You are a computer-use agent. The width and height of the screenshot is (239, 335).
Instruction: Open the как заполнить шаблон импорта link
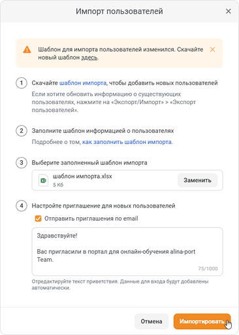pos(127,142)
